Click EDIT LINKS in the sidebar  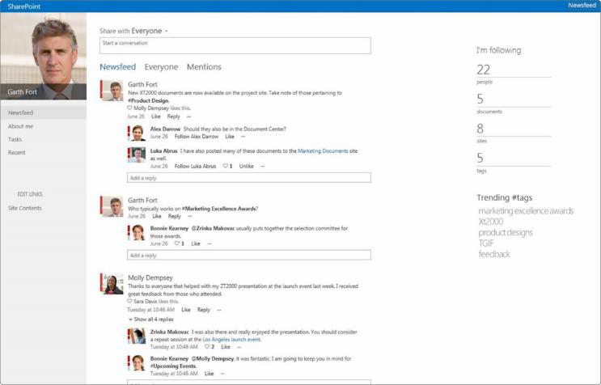click(29, 194)
